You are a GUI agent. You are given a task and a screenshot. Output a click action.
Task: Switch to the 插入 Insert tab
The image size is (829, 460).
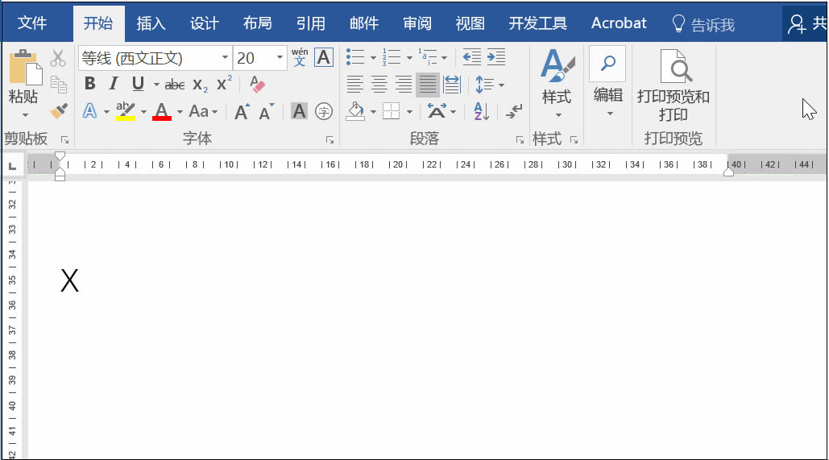click(x=151, y=23)
